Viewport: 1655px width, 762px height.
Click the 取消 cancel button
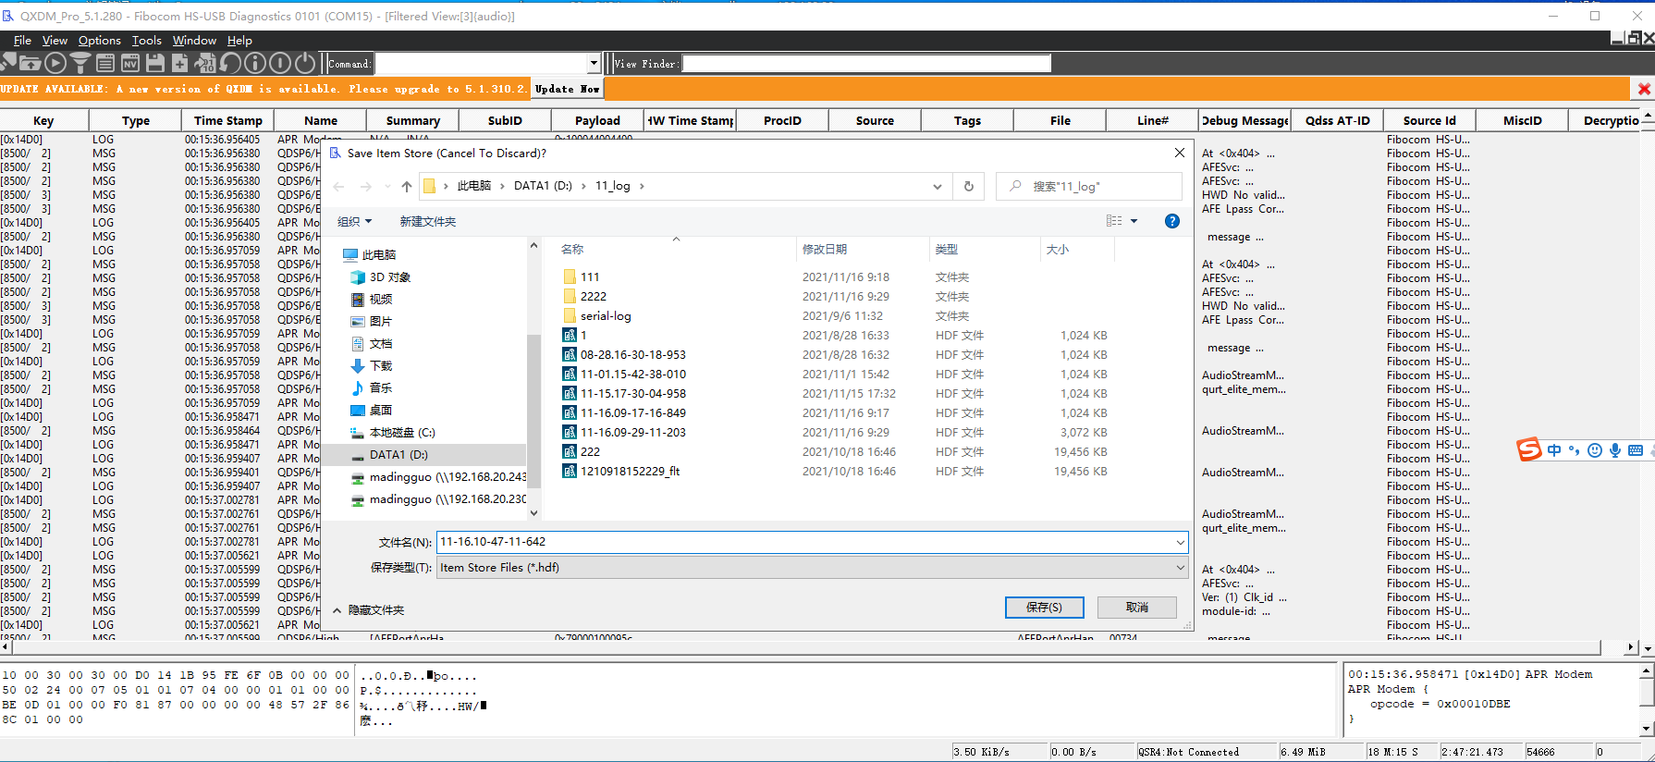click(x=1137, y=608)
